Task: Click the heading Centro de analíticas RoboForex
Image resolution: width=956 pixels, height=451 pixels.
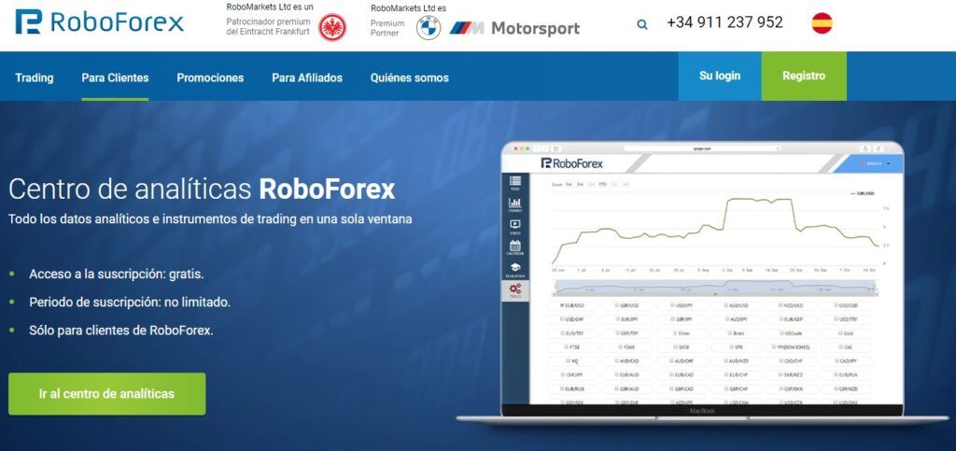Action: coord(202,189)
